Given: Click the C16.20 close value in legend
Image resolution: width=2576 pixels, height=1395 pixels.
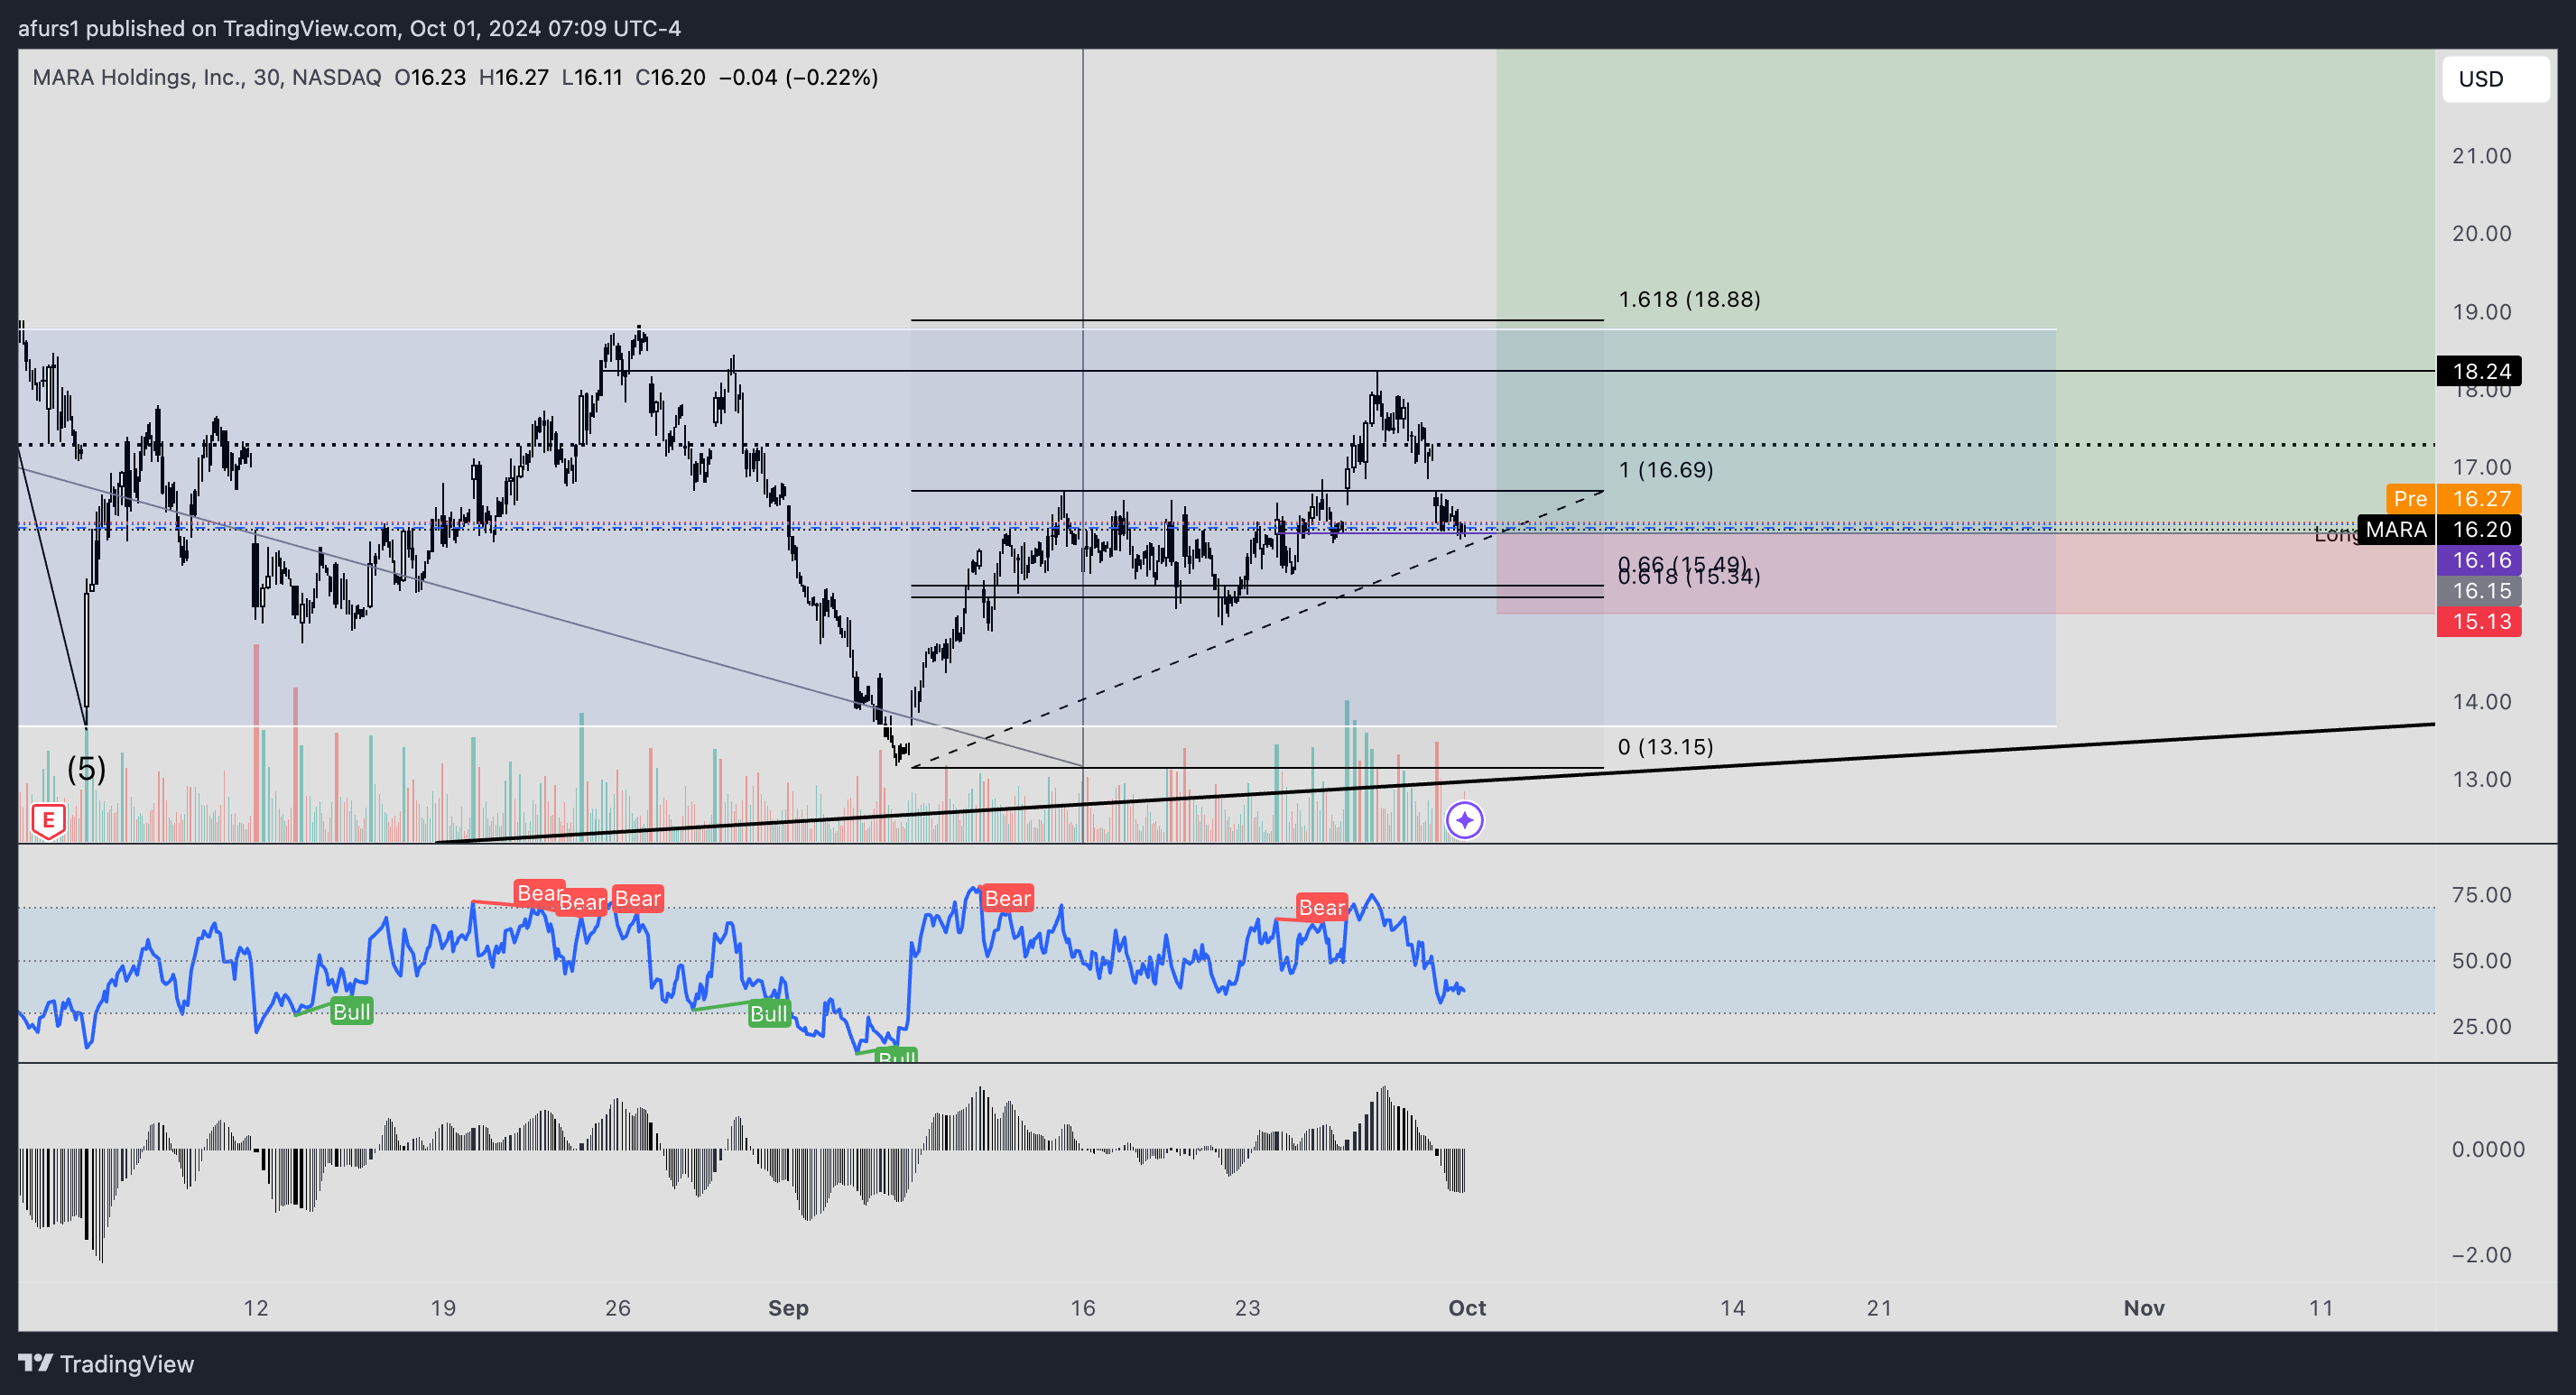Looking at the screenshot, I should coord(670,77).
